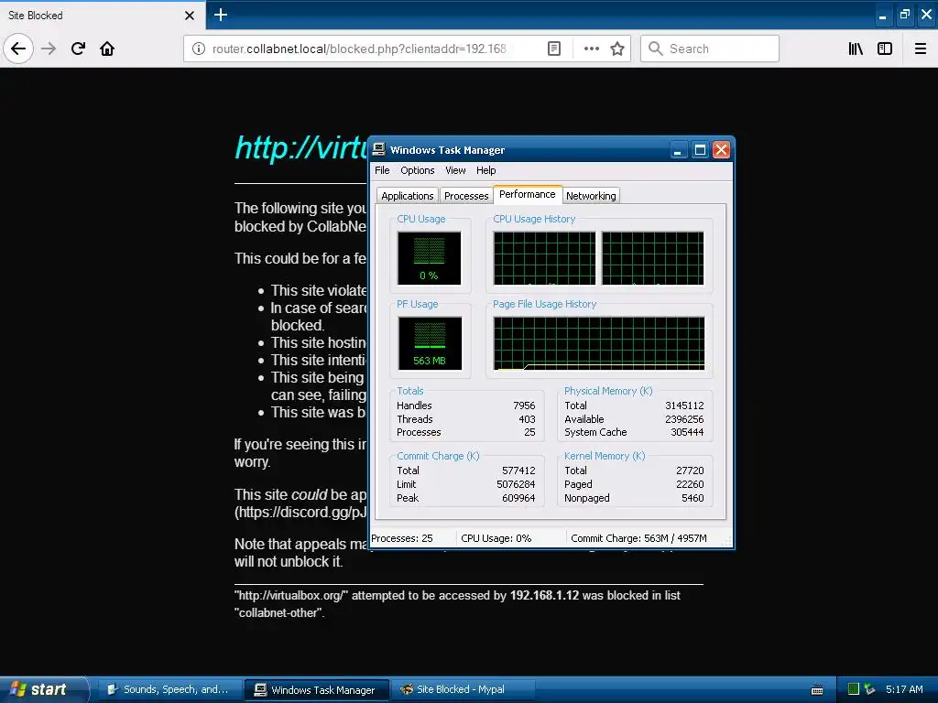Open the Task Manager Options menu
This screenshot has width=938, height=703.
[x=418, y=170]
